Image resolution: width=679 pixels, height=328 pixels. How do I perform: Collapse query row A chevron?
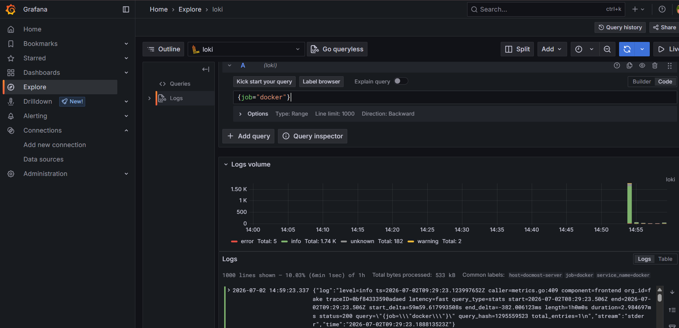(230, 65)
